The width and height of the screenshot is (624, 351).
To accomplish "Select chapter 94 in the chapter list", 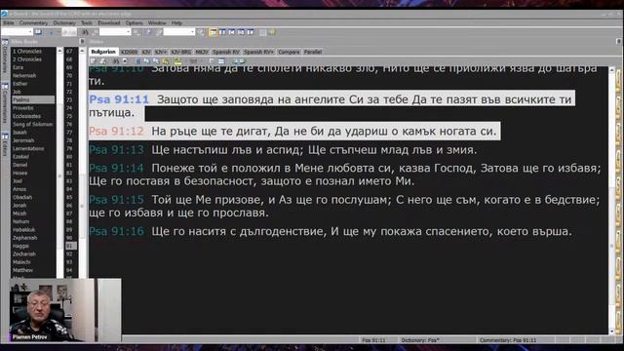I will click(69, 271).
